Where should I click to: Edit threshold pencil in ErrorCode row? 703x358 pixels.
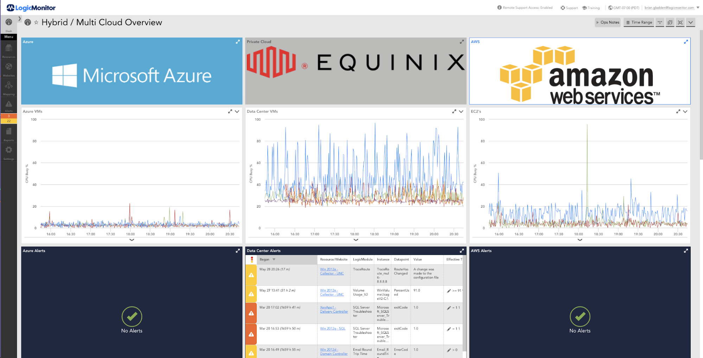click(449, 350)
